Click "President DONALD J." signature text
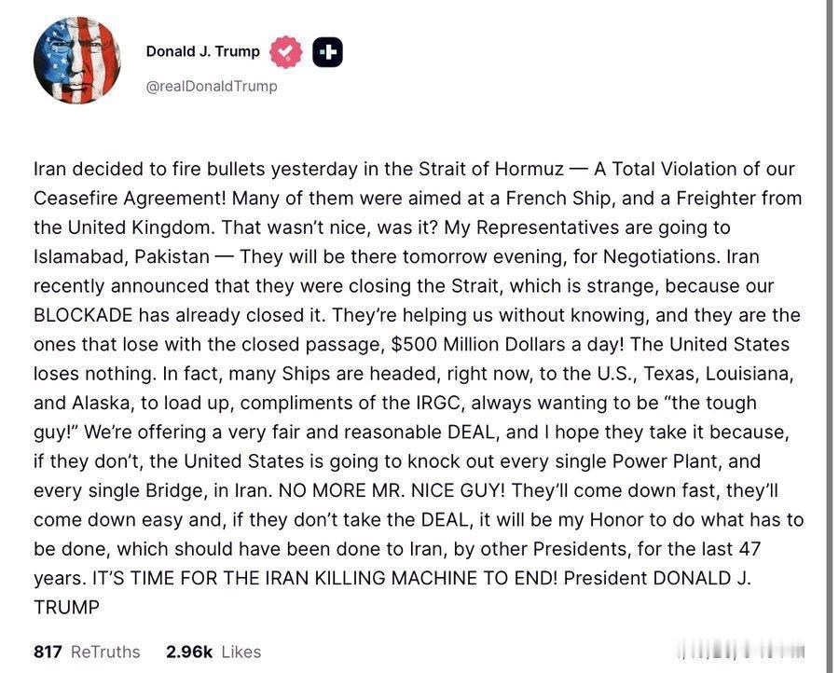This screenshot has height=673, width=839. point(657,578)
